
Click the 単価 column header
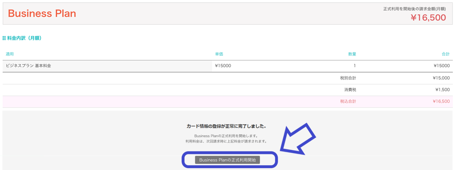[219, 54]
